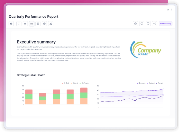Select the Executive summary heading
179x132 pixels.
click(x=36, y=42)
